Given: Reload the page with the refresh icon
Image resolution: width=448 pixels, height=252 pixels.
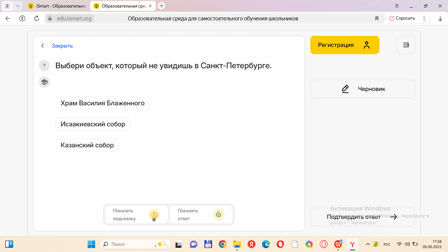Looking at the screenshot, I should [x=37, y=18].
